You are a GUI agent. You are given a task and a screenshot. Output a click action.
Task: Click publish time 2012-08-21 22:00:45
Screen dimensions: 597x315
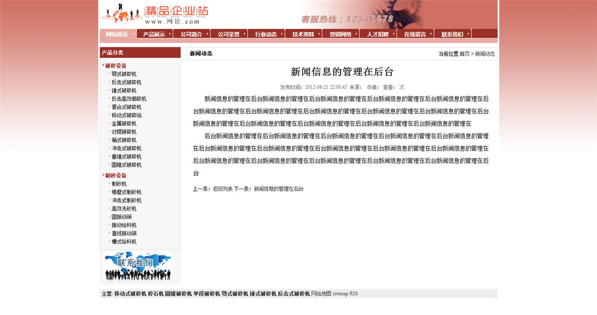point(326,87)
